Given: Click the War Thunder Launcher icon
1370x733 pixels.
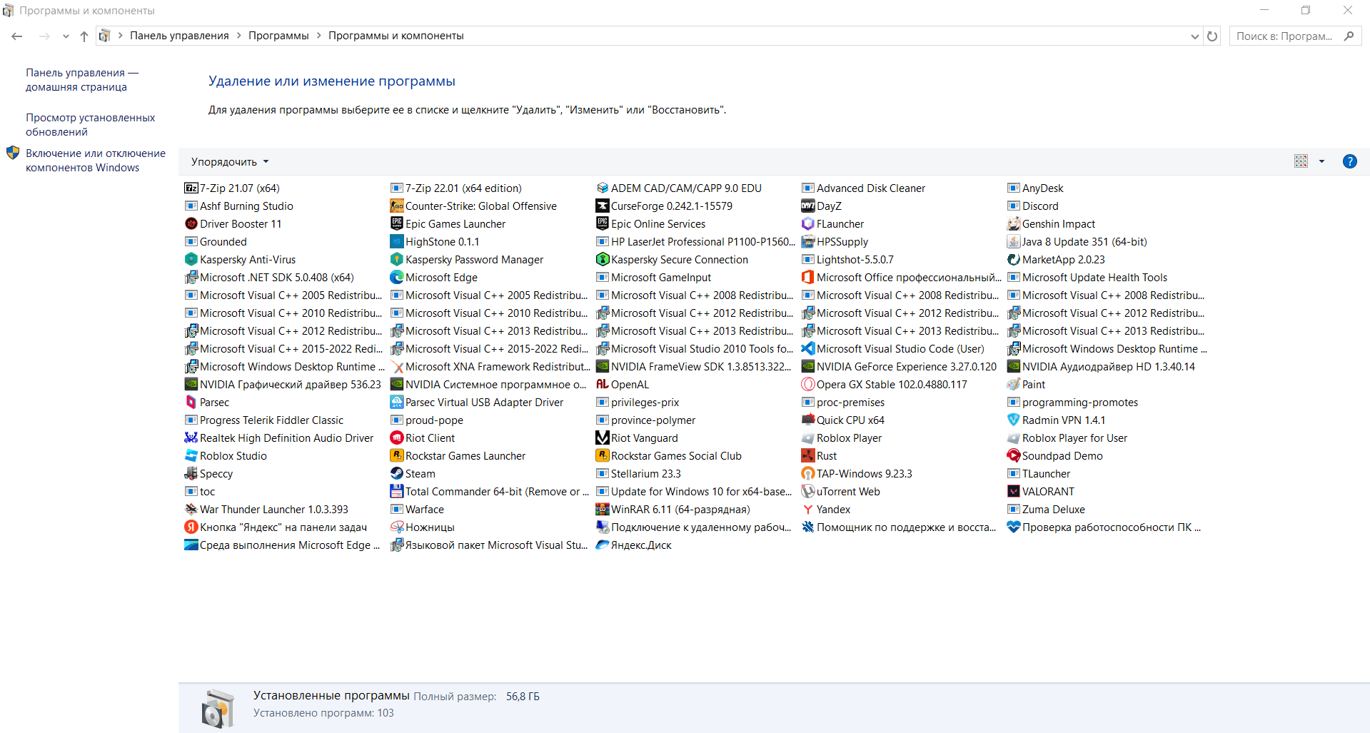Looking at the screenshot, I should click(x=191, y=509).
